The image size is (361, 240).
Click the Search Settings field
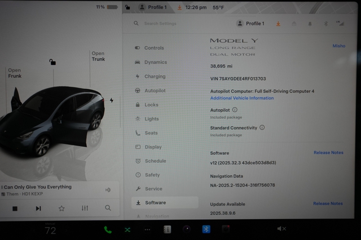tap(160, 24)
